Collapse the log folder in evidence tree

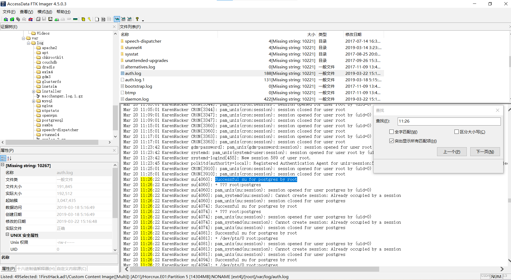[29, 43]
